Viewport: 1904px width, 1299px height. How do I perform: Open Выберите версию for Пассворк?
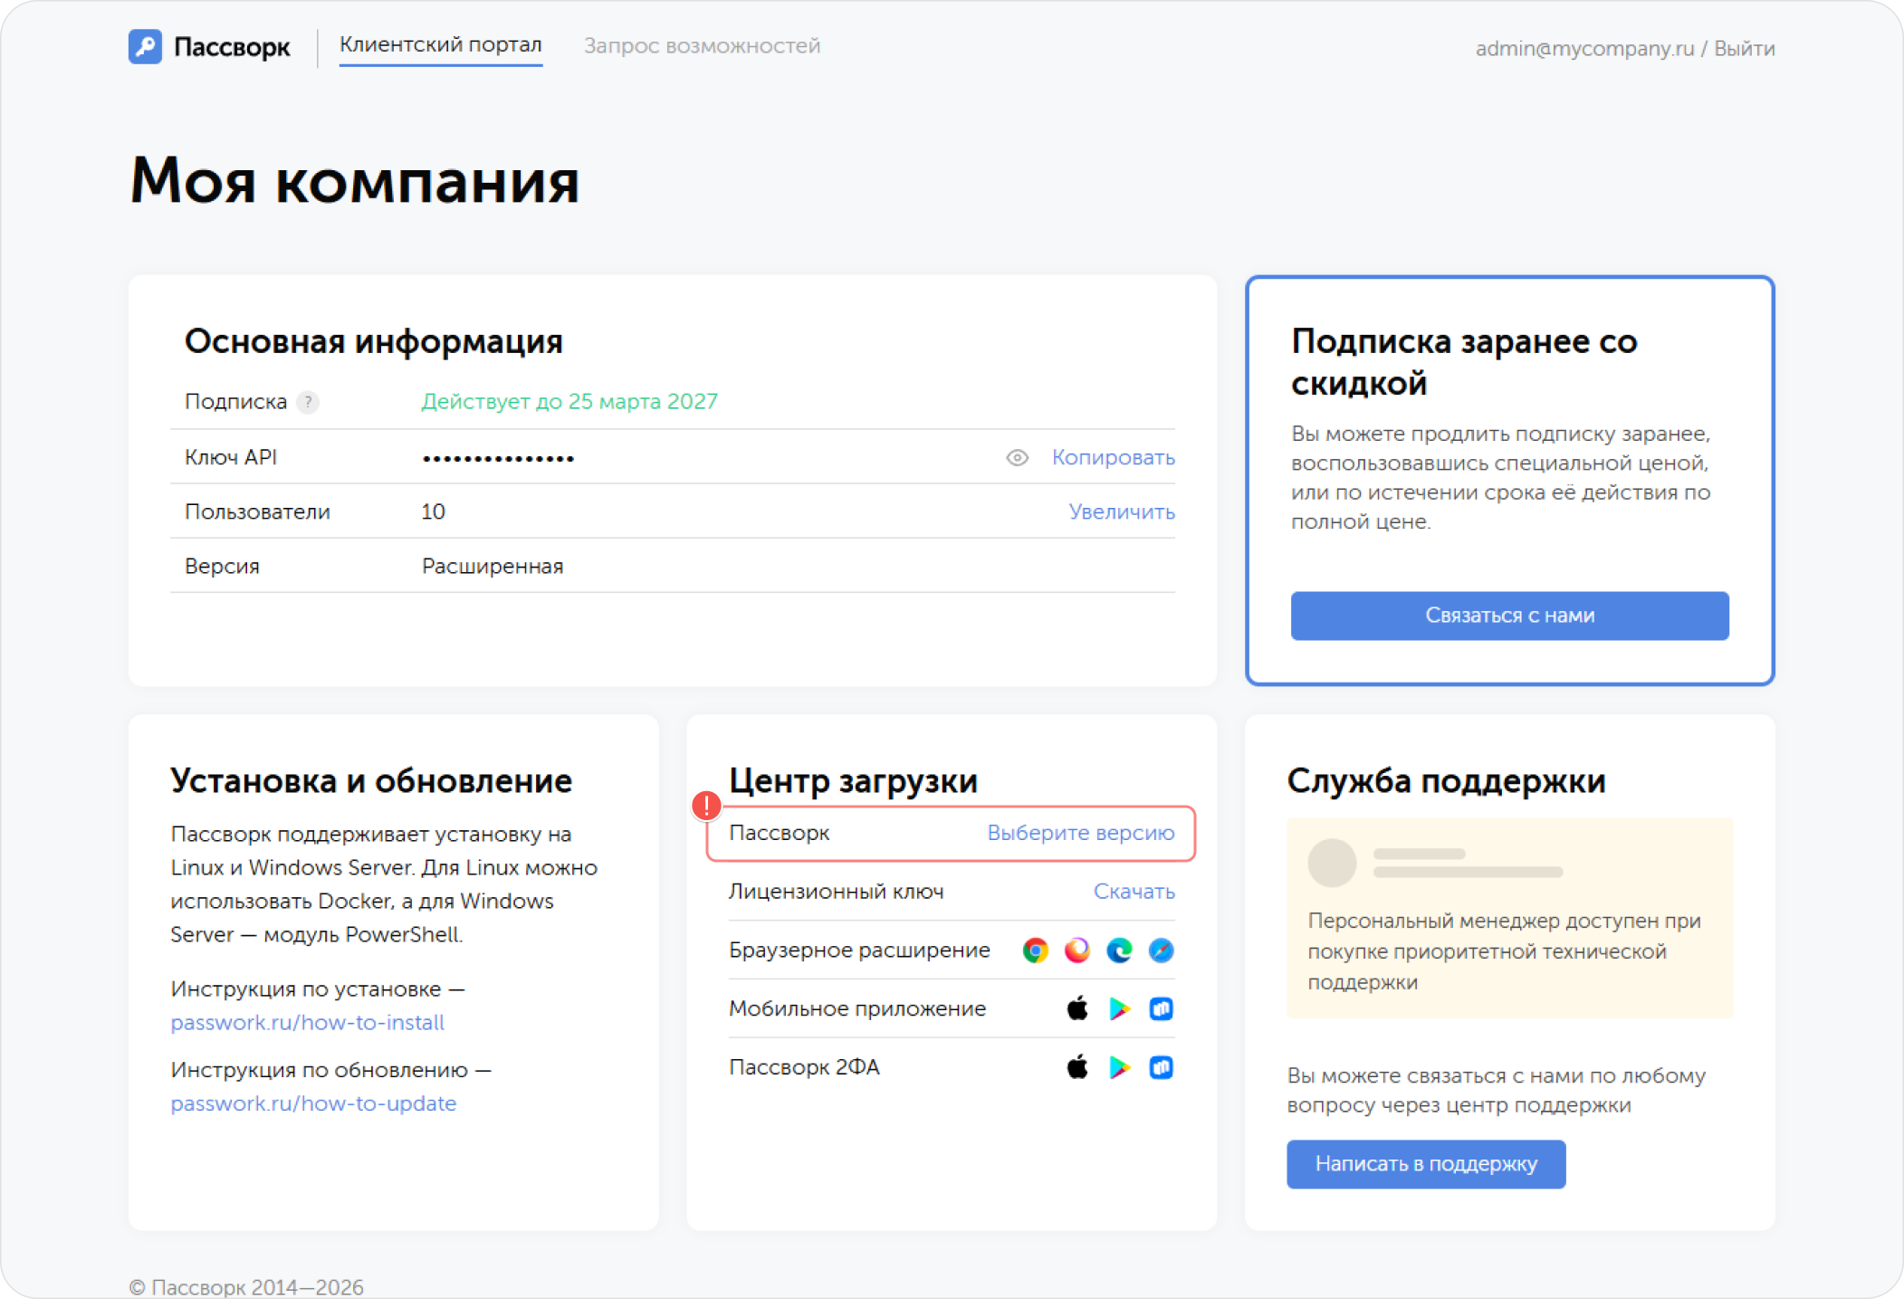click(x=1080, y=833)
